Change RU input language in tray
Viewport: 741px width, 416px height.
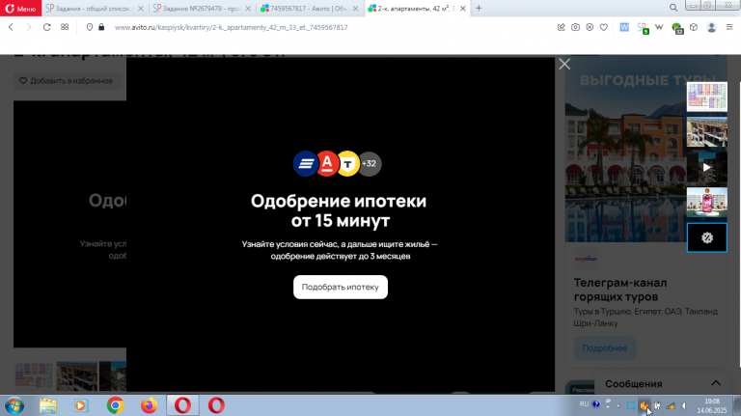coord(584,404)
